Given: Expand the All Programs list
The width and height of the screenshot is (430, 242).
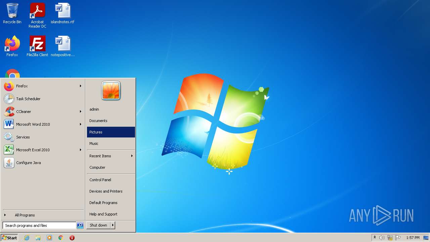Looking at the screenshot, I should pyautogui.click(x=43, y=215).
